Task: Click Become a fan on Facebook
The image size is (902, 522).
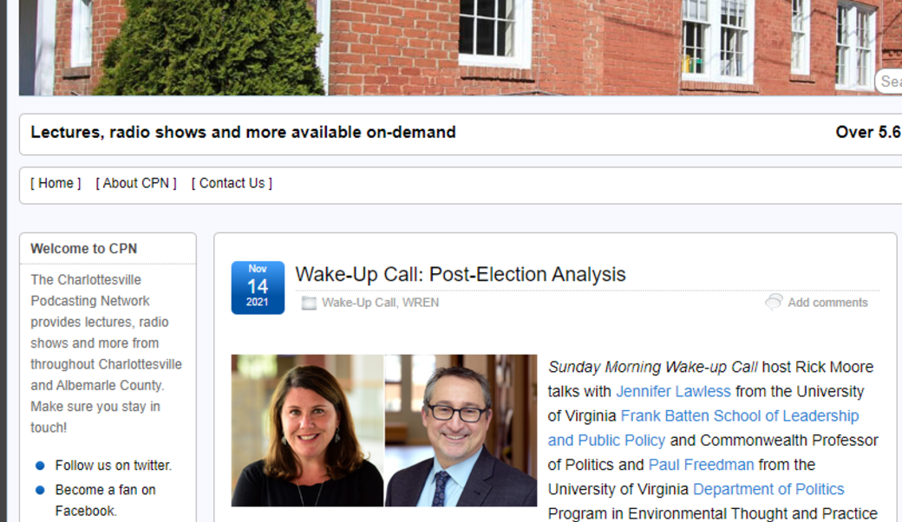Action: (105, 490)
